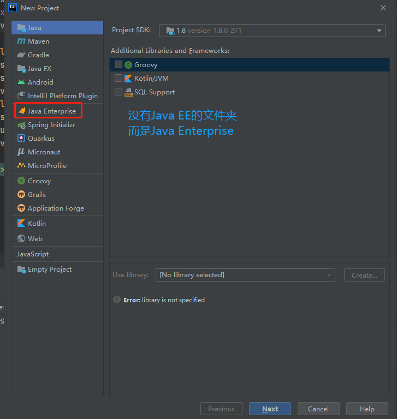Screen dimensions: 397x419
Task: Click the Quarkus icon
Action: click(x=21, y=138)
